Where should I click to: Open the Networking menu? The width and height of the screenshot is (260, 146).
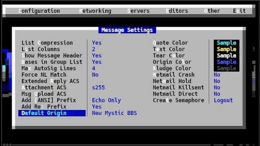(95, 11)
